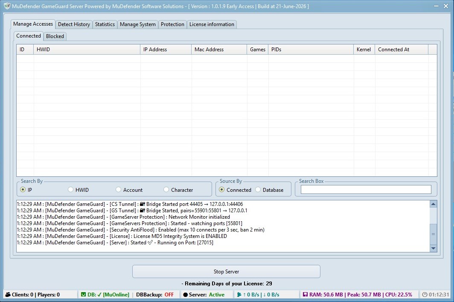Switch to the Blocked sub-tab
454x302 pixels.
[x=55, y=36]
